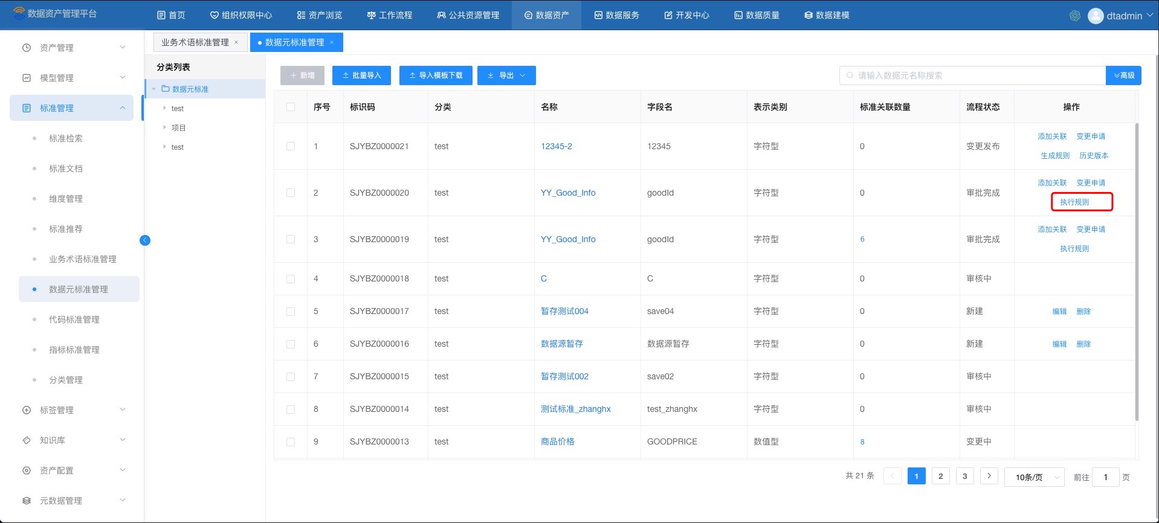The height and width of the screenshot is (523, 1159).
Task: Click the 资产配置 gear icon
Action: 27,470
